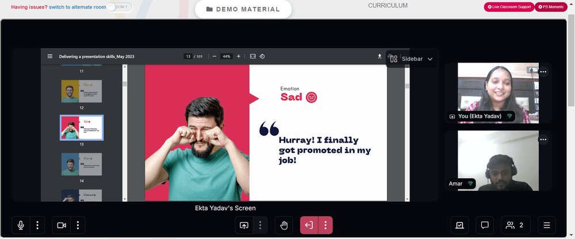
Task: Toggle the PDF thumbnail sidebar menu
Action: tap(50, 56)
